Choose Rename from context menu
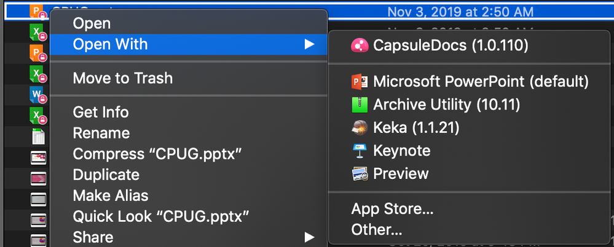 [188, 133]
